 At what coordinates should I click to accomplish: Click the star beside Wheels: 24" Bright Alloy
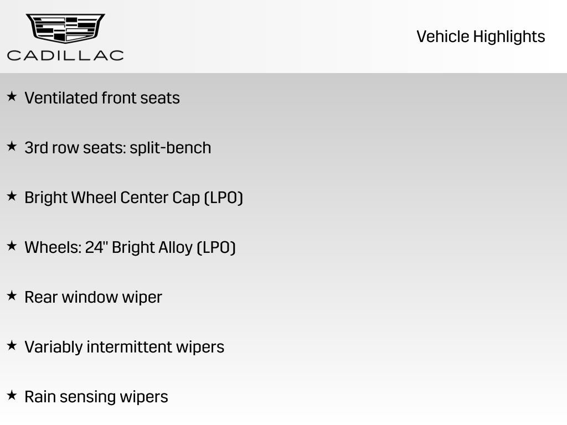pyautogui.click(x=12, y=246)
